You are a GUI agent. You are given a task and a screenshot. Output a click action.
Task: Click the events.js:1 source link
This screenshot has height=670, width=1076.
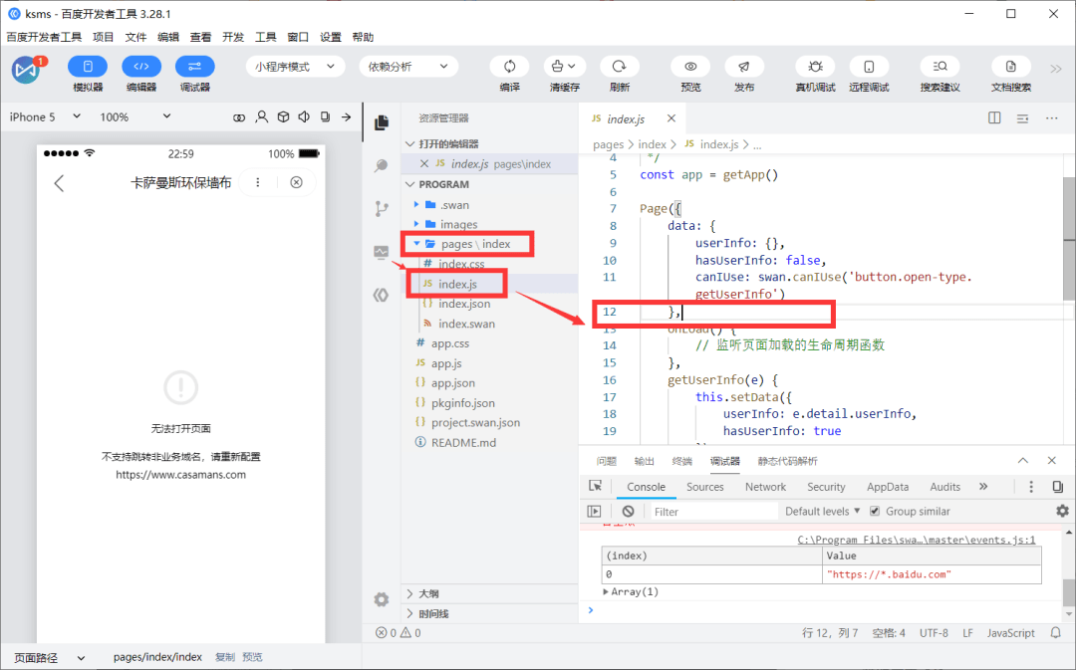[917, 541]
